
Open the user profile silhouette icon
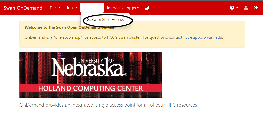[x=246, y=8]
